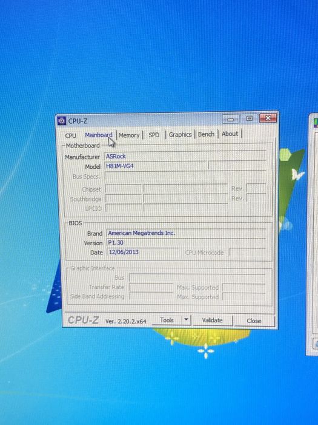Screen dimensions: 318x425
Task: Click the Tools button
Action: pos(167,320)
